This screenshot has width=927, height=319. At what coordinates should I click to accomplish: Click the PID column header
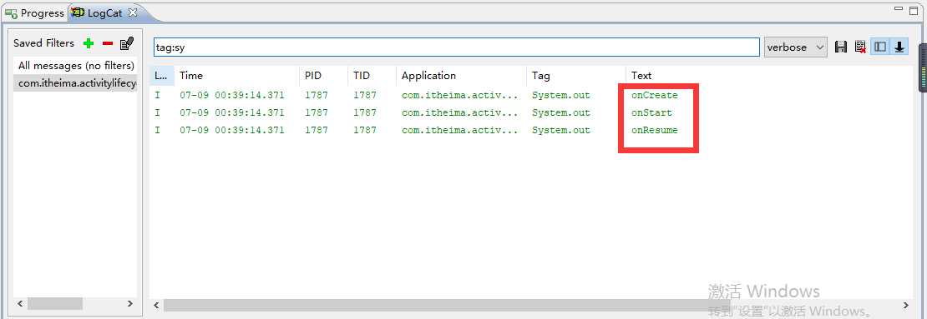click(323, 76)
